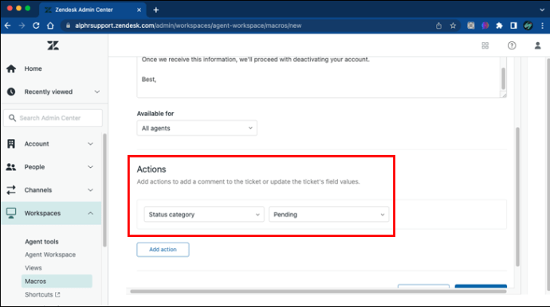Screen dimensions: 550x307
Task: Close the Zendesk Admin Center tab
Action: (x=139, y=10)
